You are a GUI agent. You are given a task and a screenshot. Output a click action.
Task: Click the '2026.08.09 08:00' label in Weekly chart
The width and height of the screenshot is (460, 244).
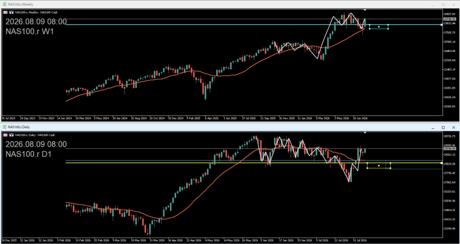[x=36, y=22]
